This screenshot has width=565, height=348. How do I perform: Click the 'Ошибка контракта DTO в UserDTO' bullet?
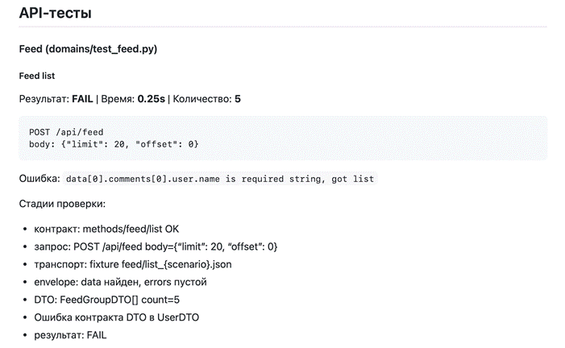click(116, 317)
